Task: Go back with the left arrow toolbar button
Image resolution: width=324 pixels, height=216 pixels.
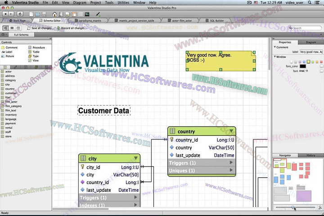Action: pyautogui.click(x=5, y=14)
